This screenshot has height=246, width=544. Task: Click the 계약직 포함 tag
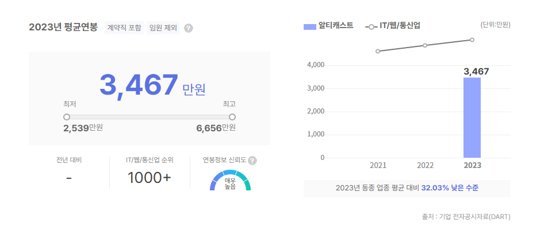pyautogui.click(x=124, y=28)
